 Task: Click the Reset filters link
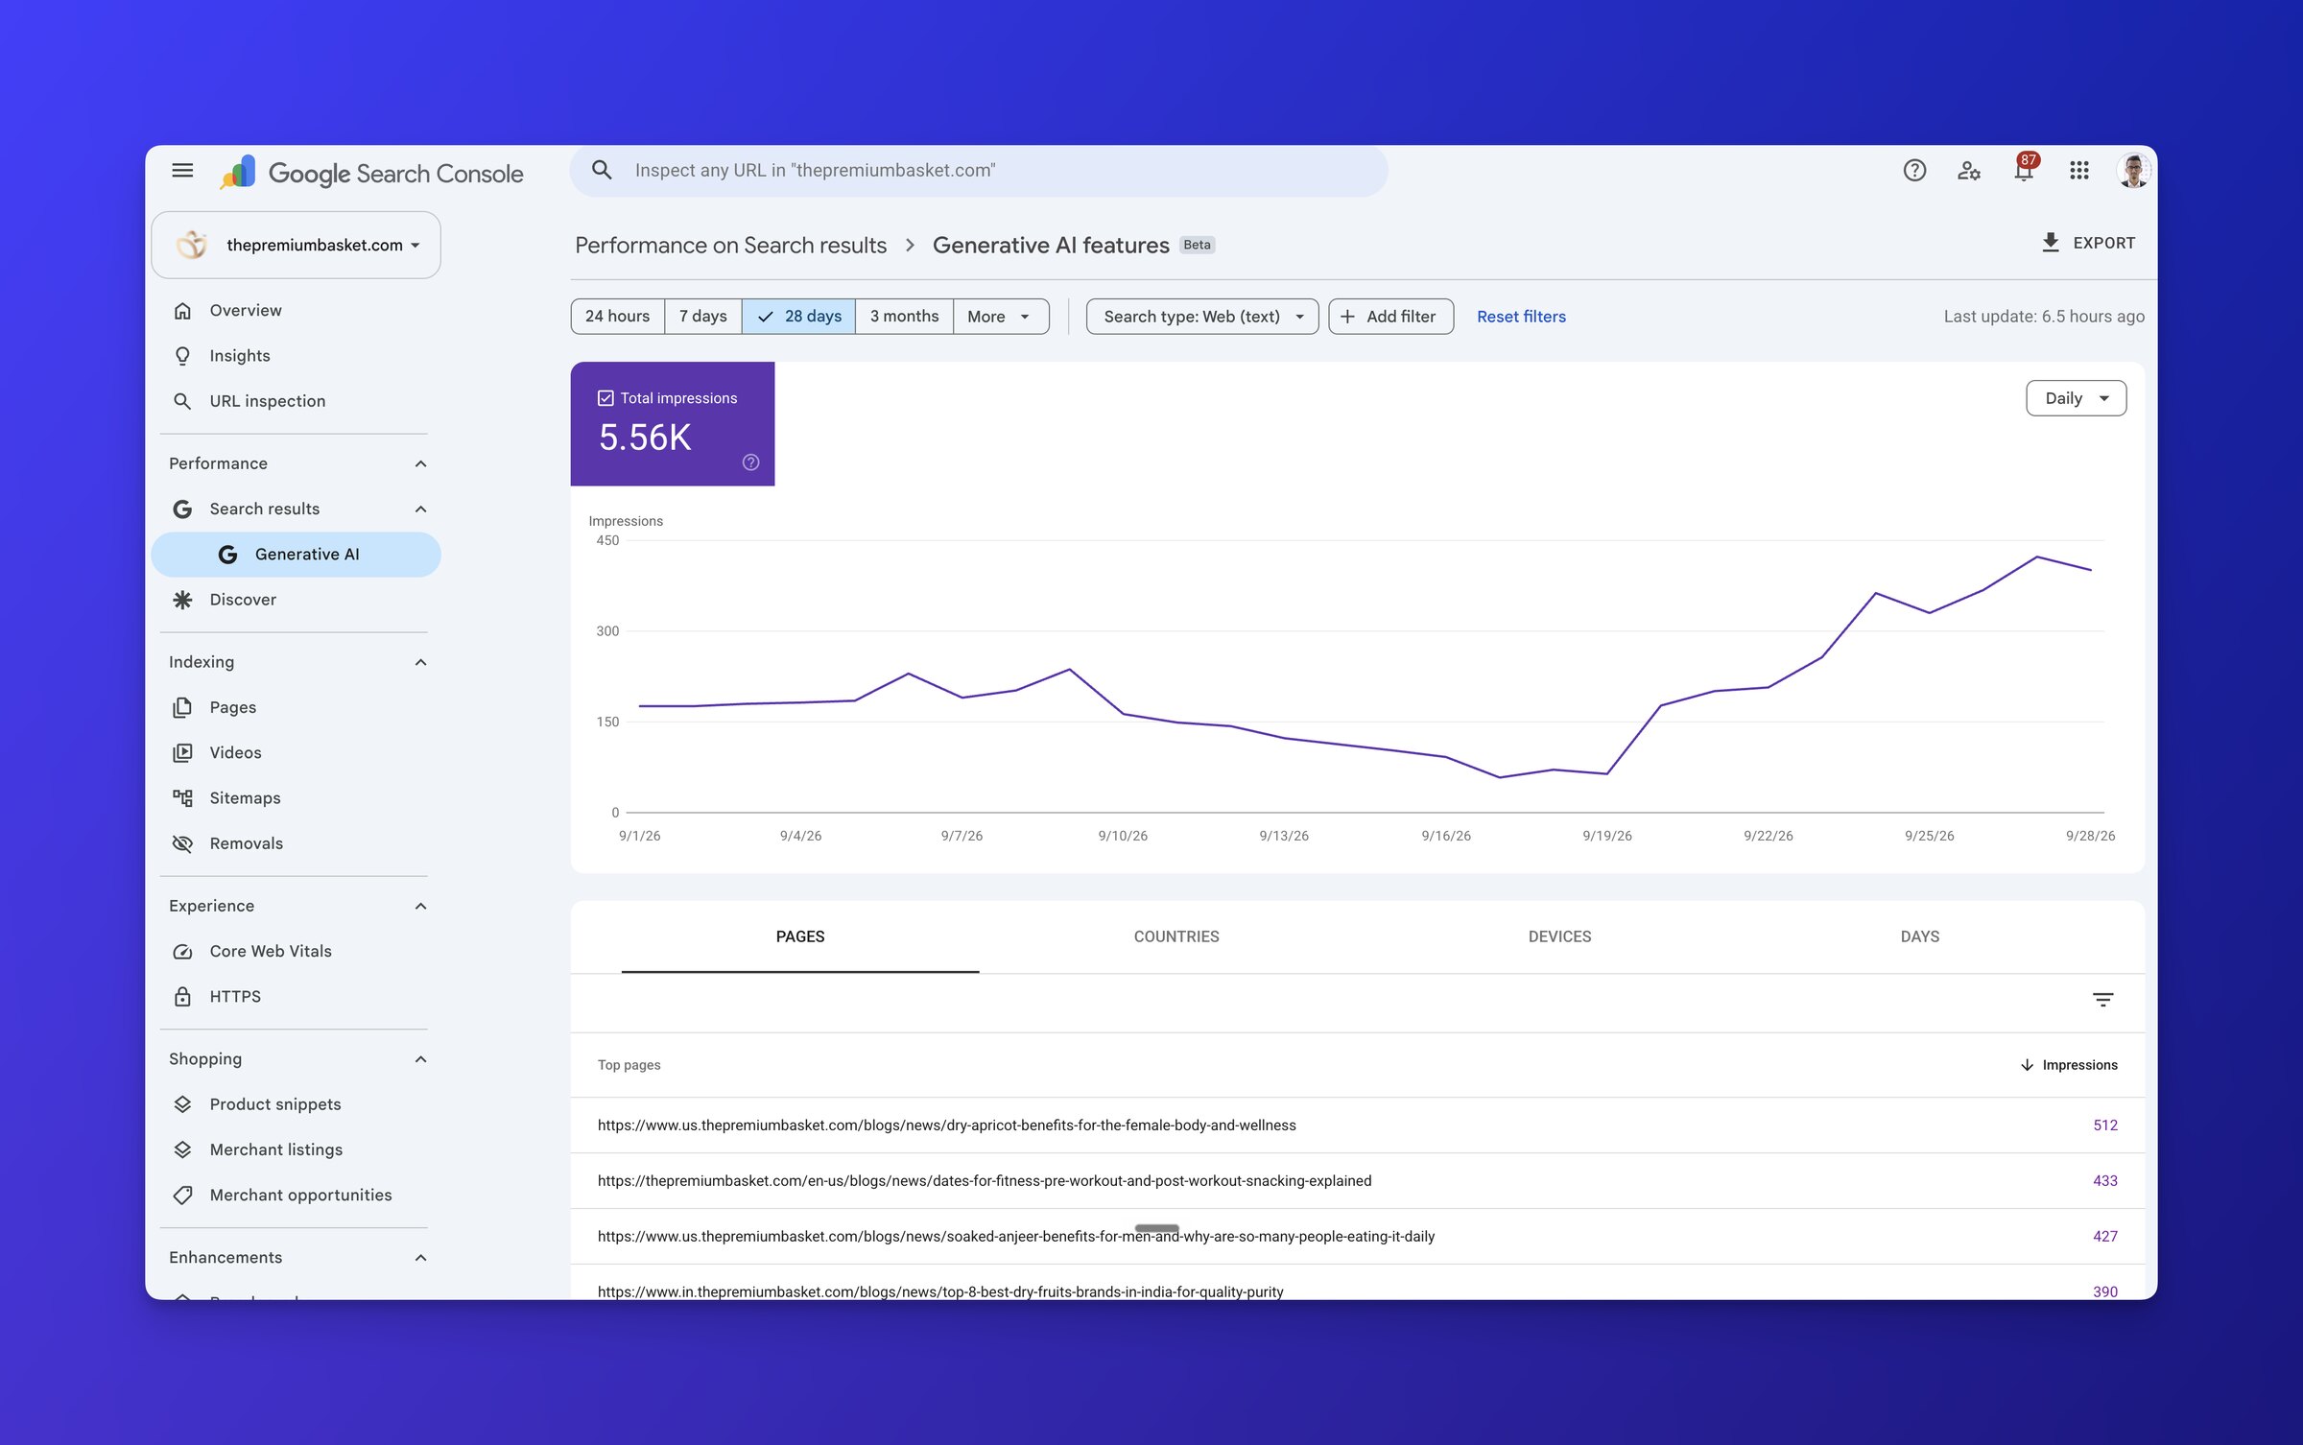(1521, 317)
